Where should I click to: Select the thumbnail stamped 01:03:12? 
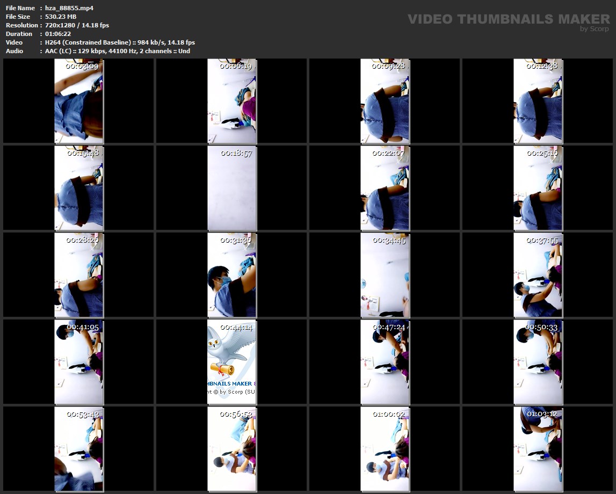coord(538,449)
